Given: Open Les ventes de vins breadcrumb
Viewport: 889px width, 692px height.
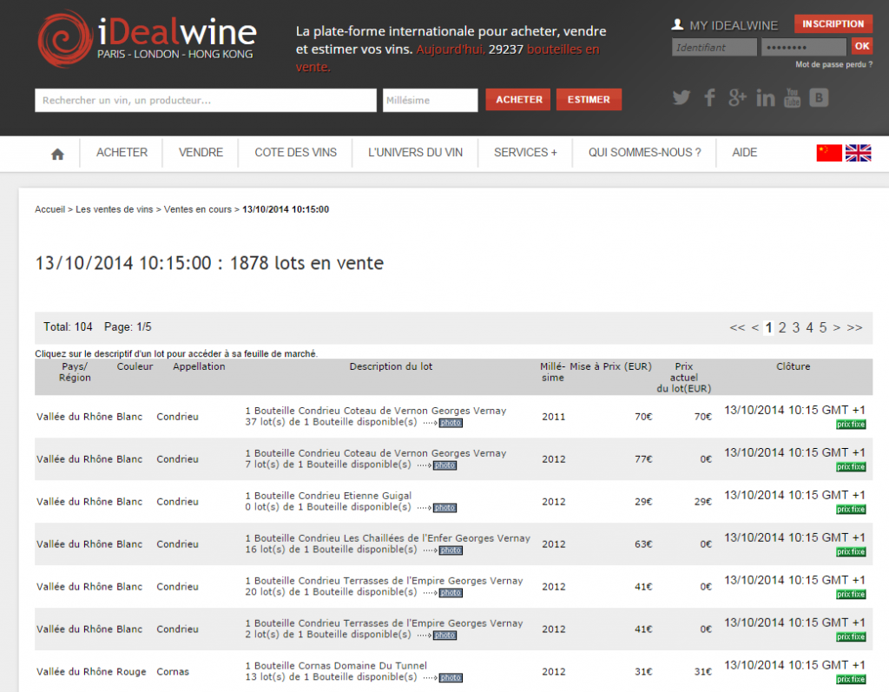Looking at the screenshot, I should click(115, 209).
